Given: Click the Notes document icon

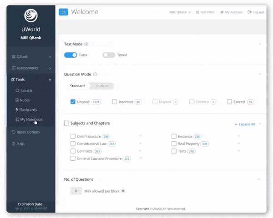Looking at the screenshot, I should [17, 100].
